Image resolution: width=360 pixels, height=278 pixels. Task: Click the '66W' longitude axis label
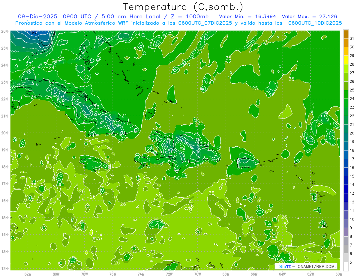254,274
